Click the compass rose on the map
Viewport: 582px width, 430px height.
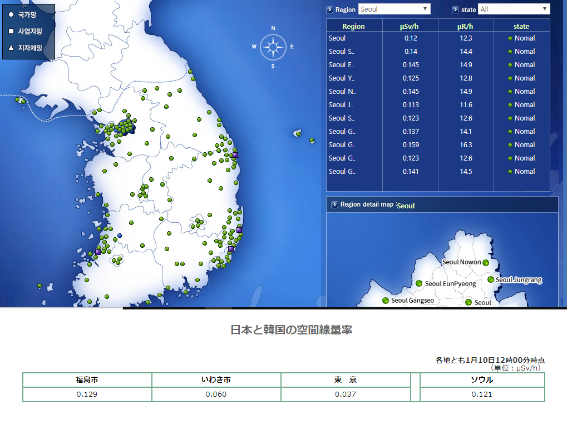273,47
